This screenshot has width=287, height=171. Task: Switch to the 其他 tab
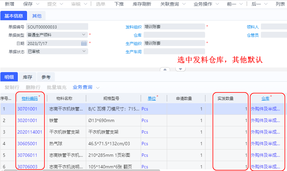37,16
